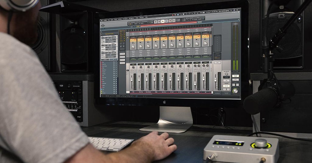This screenshot has height=163, width=312.
Task: Record-arm the HiHat channel strip
Action: tap(154, 70)
